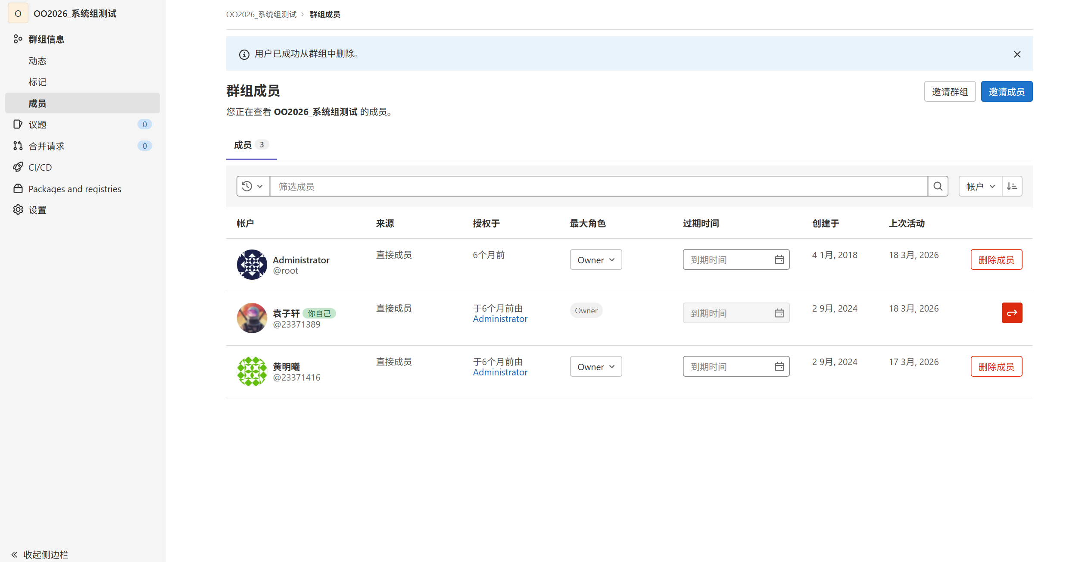
Task: Collapse sidebar via 收起侧边栏
Action: pyautogui.click(x=40, y=554)
